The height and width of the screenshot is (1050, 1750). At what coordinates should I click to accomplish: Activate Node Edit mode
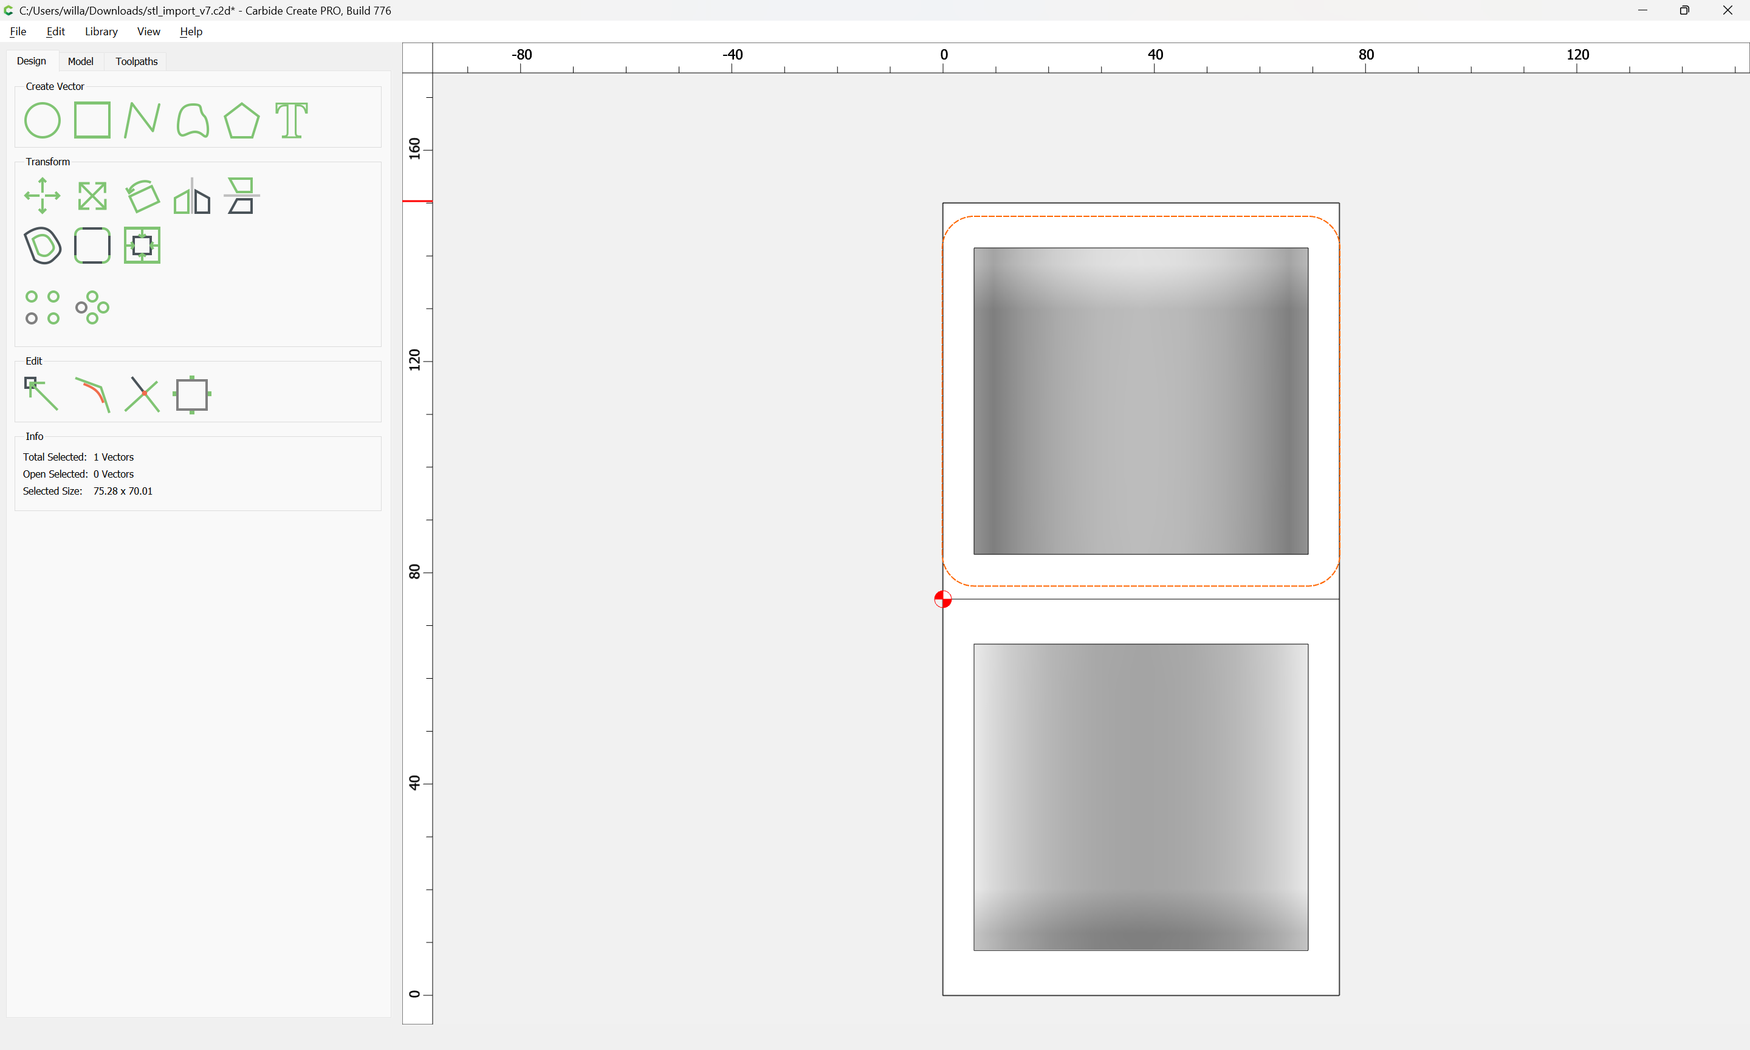(43, 394)
